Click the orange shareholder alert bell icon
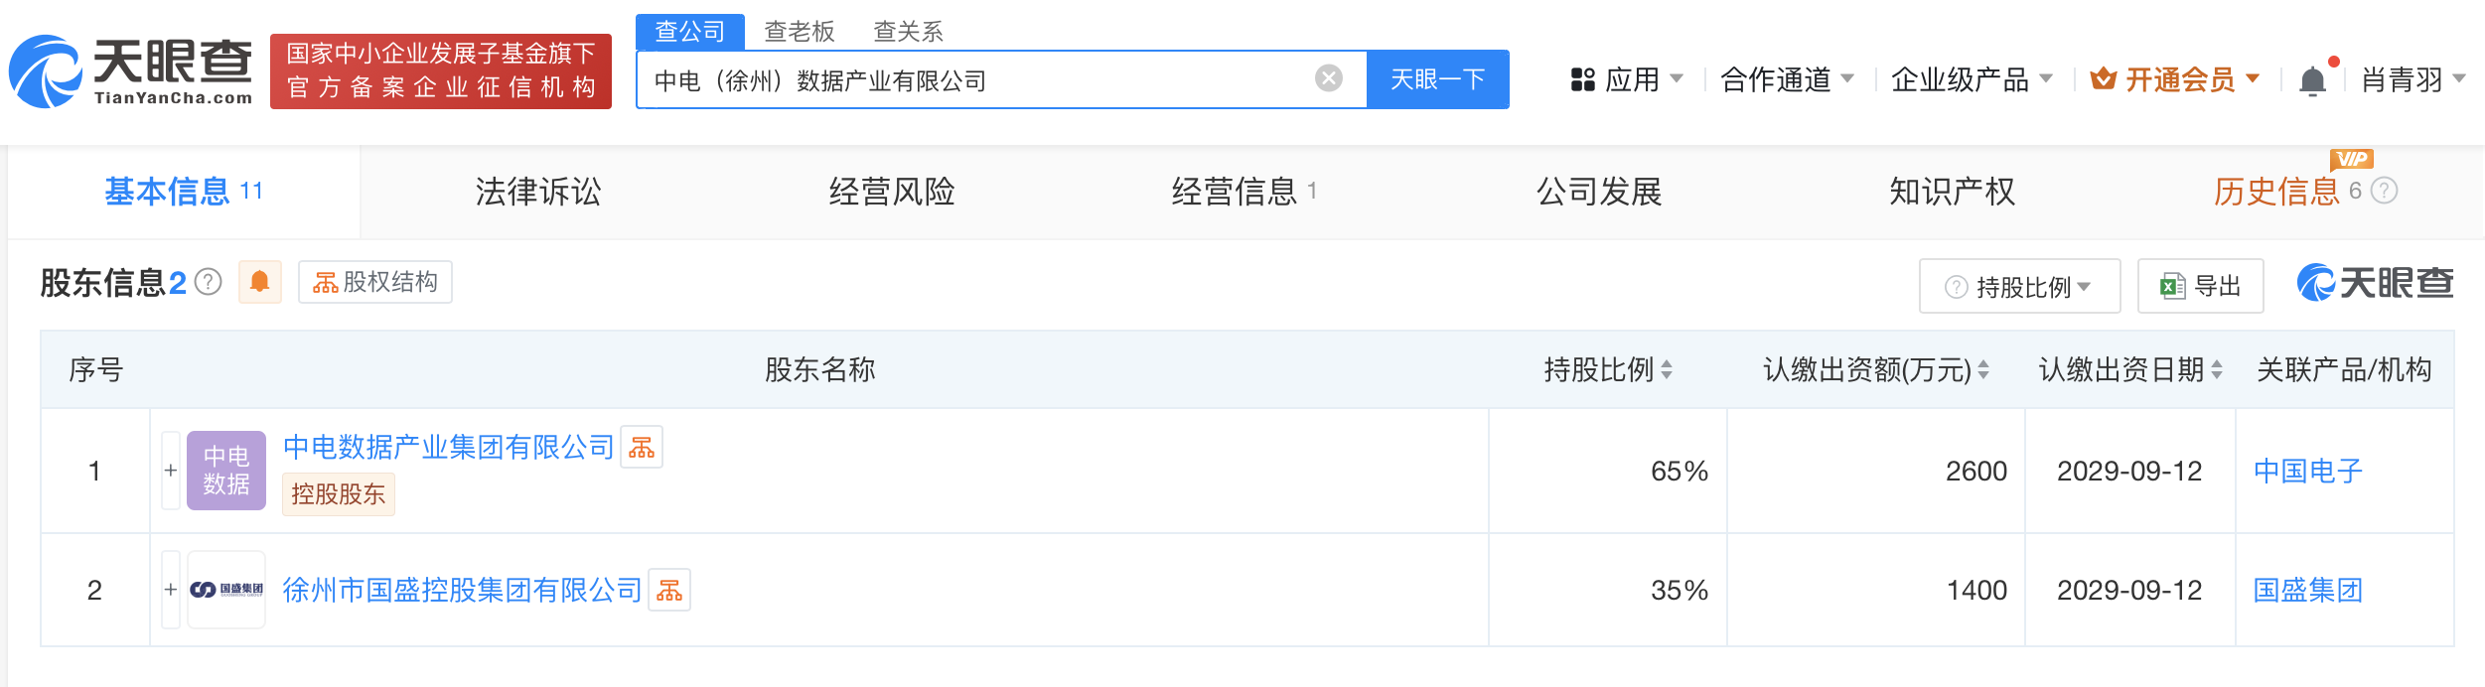The image size is (2485, 687). 260,282
